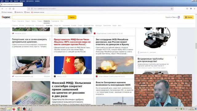Image resolution: width=197 pixels, height=111 pixels.
Task: Select the Технологии news category
Action: (107, 25)
